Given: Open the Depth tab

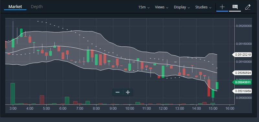Looking at the screenshot, I should [37, 7].
